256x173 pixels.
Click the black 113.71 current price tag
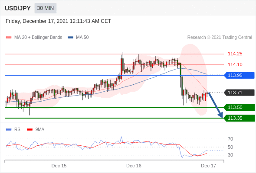(239, 93)
